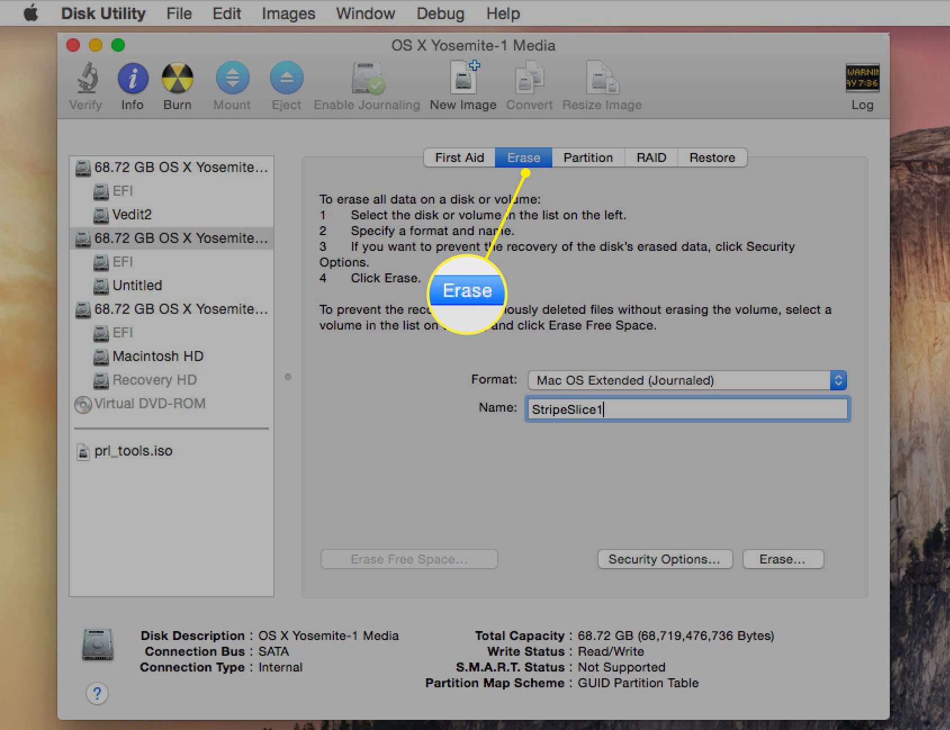This screenshot has width=950, height=730.
Task: Select the EFI volume above Vedit2
Action: [172, 191]
